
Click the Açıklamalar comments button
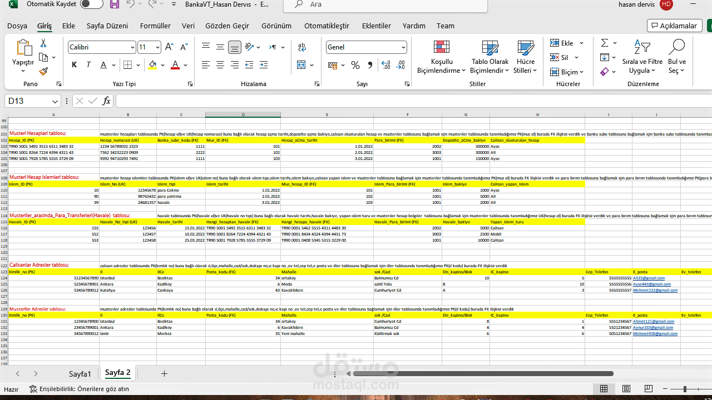tap(675, 26)
